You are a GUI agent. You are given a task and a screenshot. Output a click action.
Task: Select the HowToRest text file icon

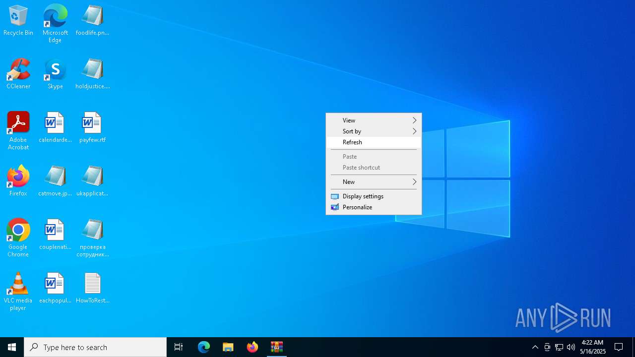click(x=92, y=288)
